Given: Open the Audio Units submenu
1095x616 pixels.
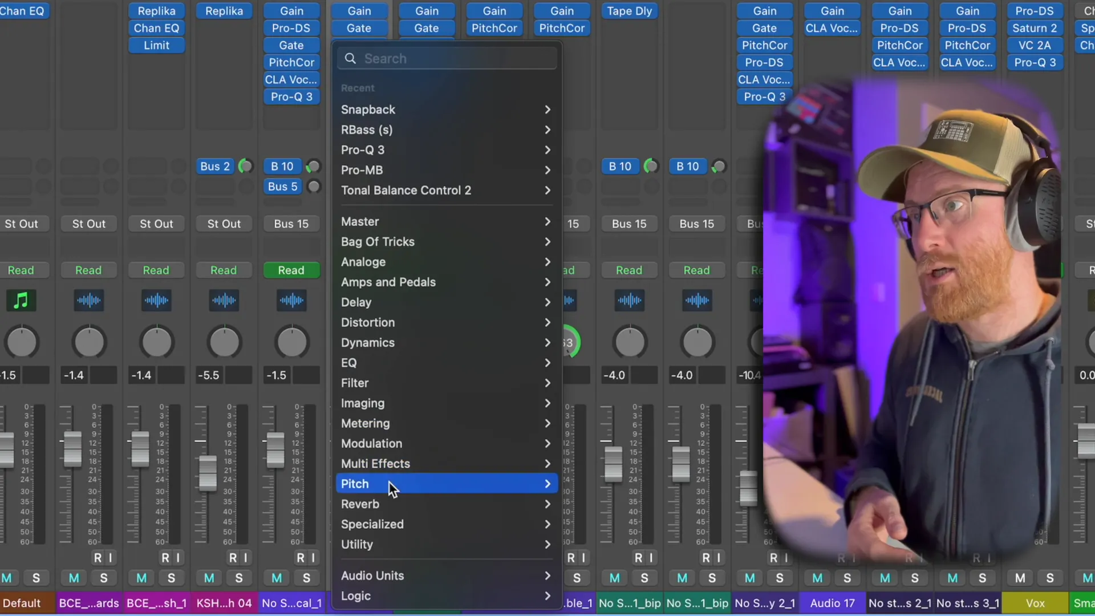Looking at the screenshot, I should (x=447, y=576).
